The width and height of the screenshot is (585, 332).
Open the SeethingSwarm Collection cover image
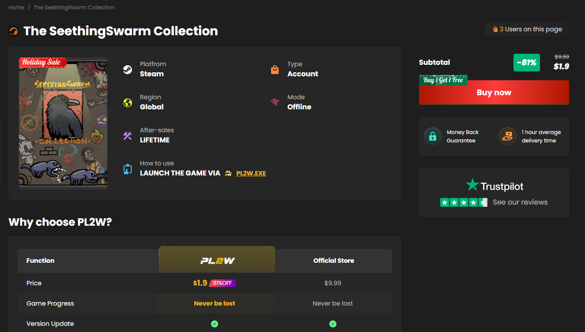pos(63,123)
